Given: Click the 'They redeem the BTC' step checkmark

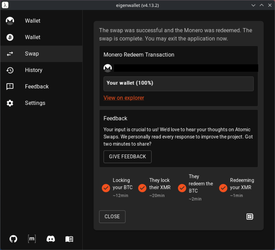Looking at the screenshot, I should click(x=182, y=188).
